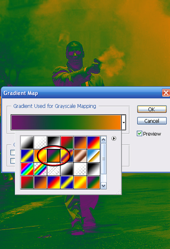The image size is (170, 249).
Task: Collapse the gradient picker with the bar's dropdown arrow
Action: [124, 122]
